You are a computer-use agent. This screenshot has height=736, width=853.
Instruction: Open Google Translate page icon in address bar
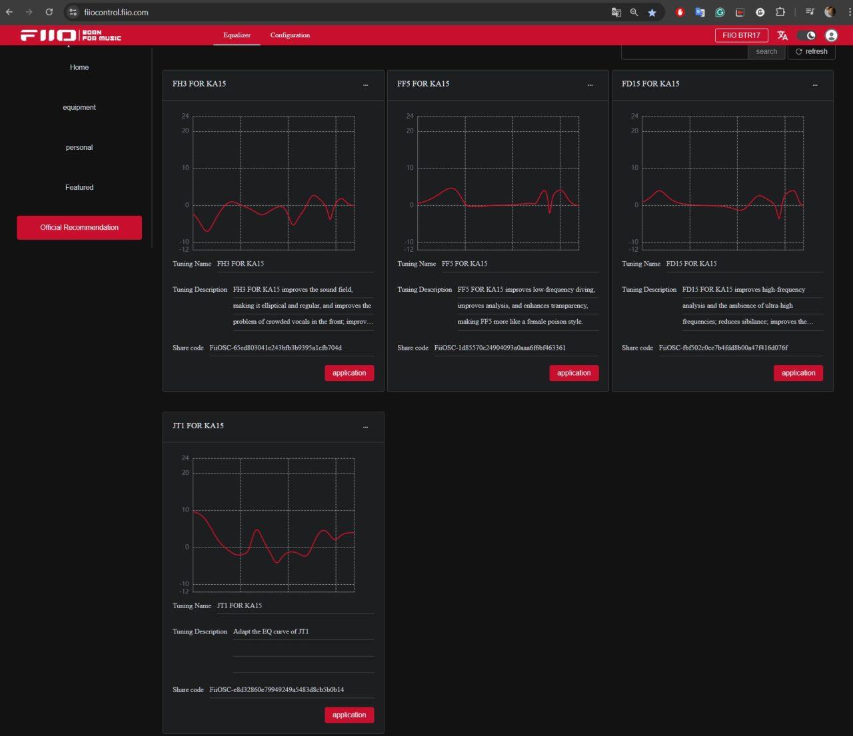coord(616,12)
